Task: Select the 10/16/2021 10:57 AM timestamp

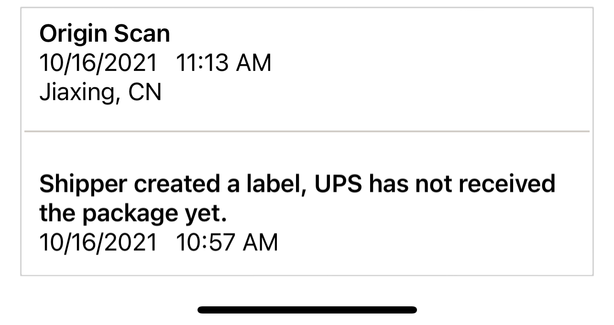Action: (x=158, y=242)
